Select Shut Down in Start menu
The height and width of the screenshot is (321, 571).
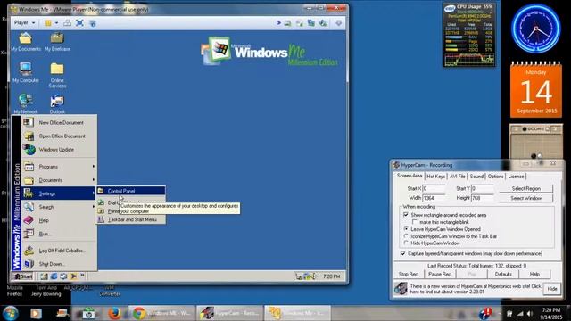point(59,264)
